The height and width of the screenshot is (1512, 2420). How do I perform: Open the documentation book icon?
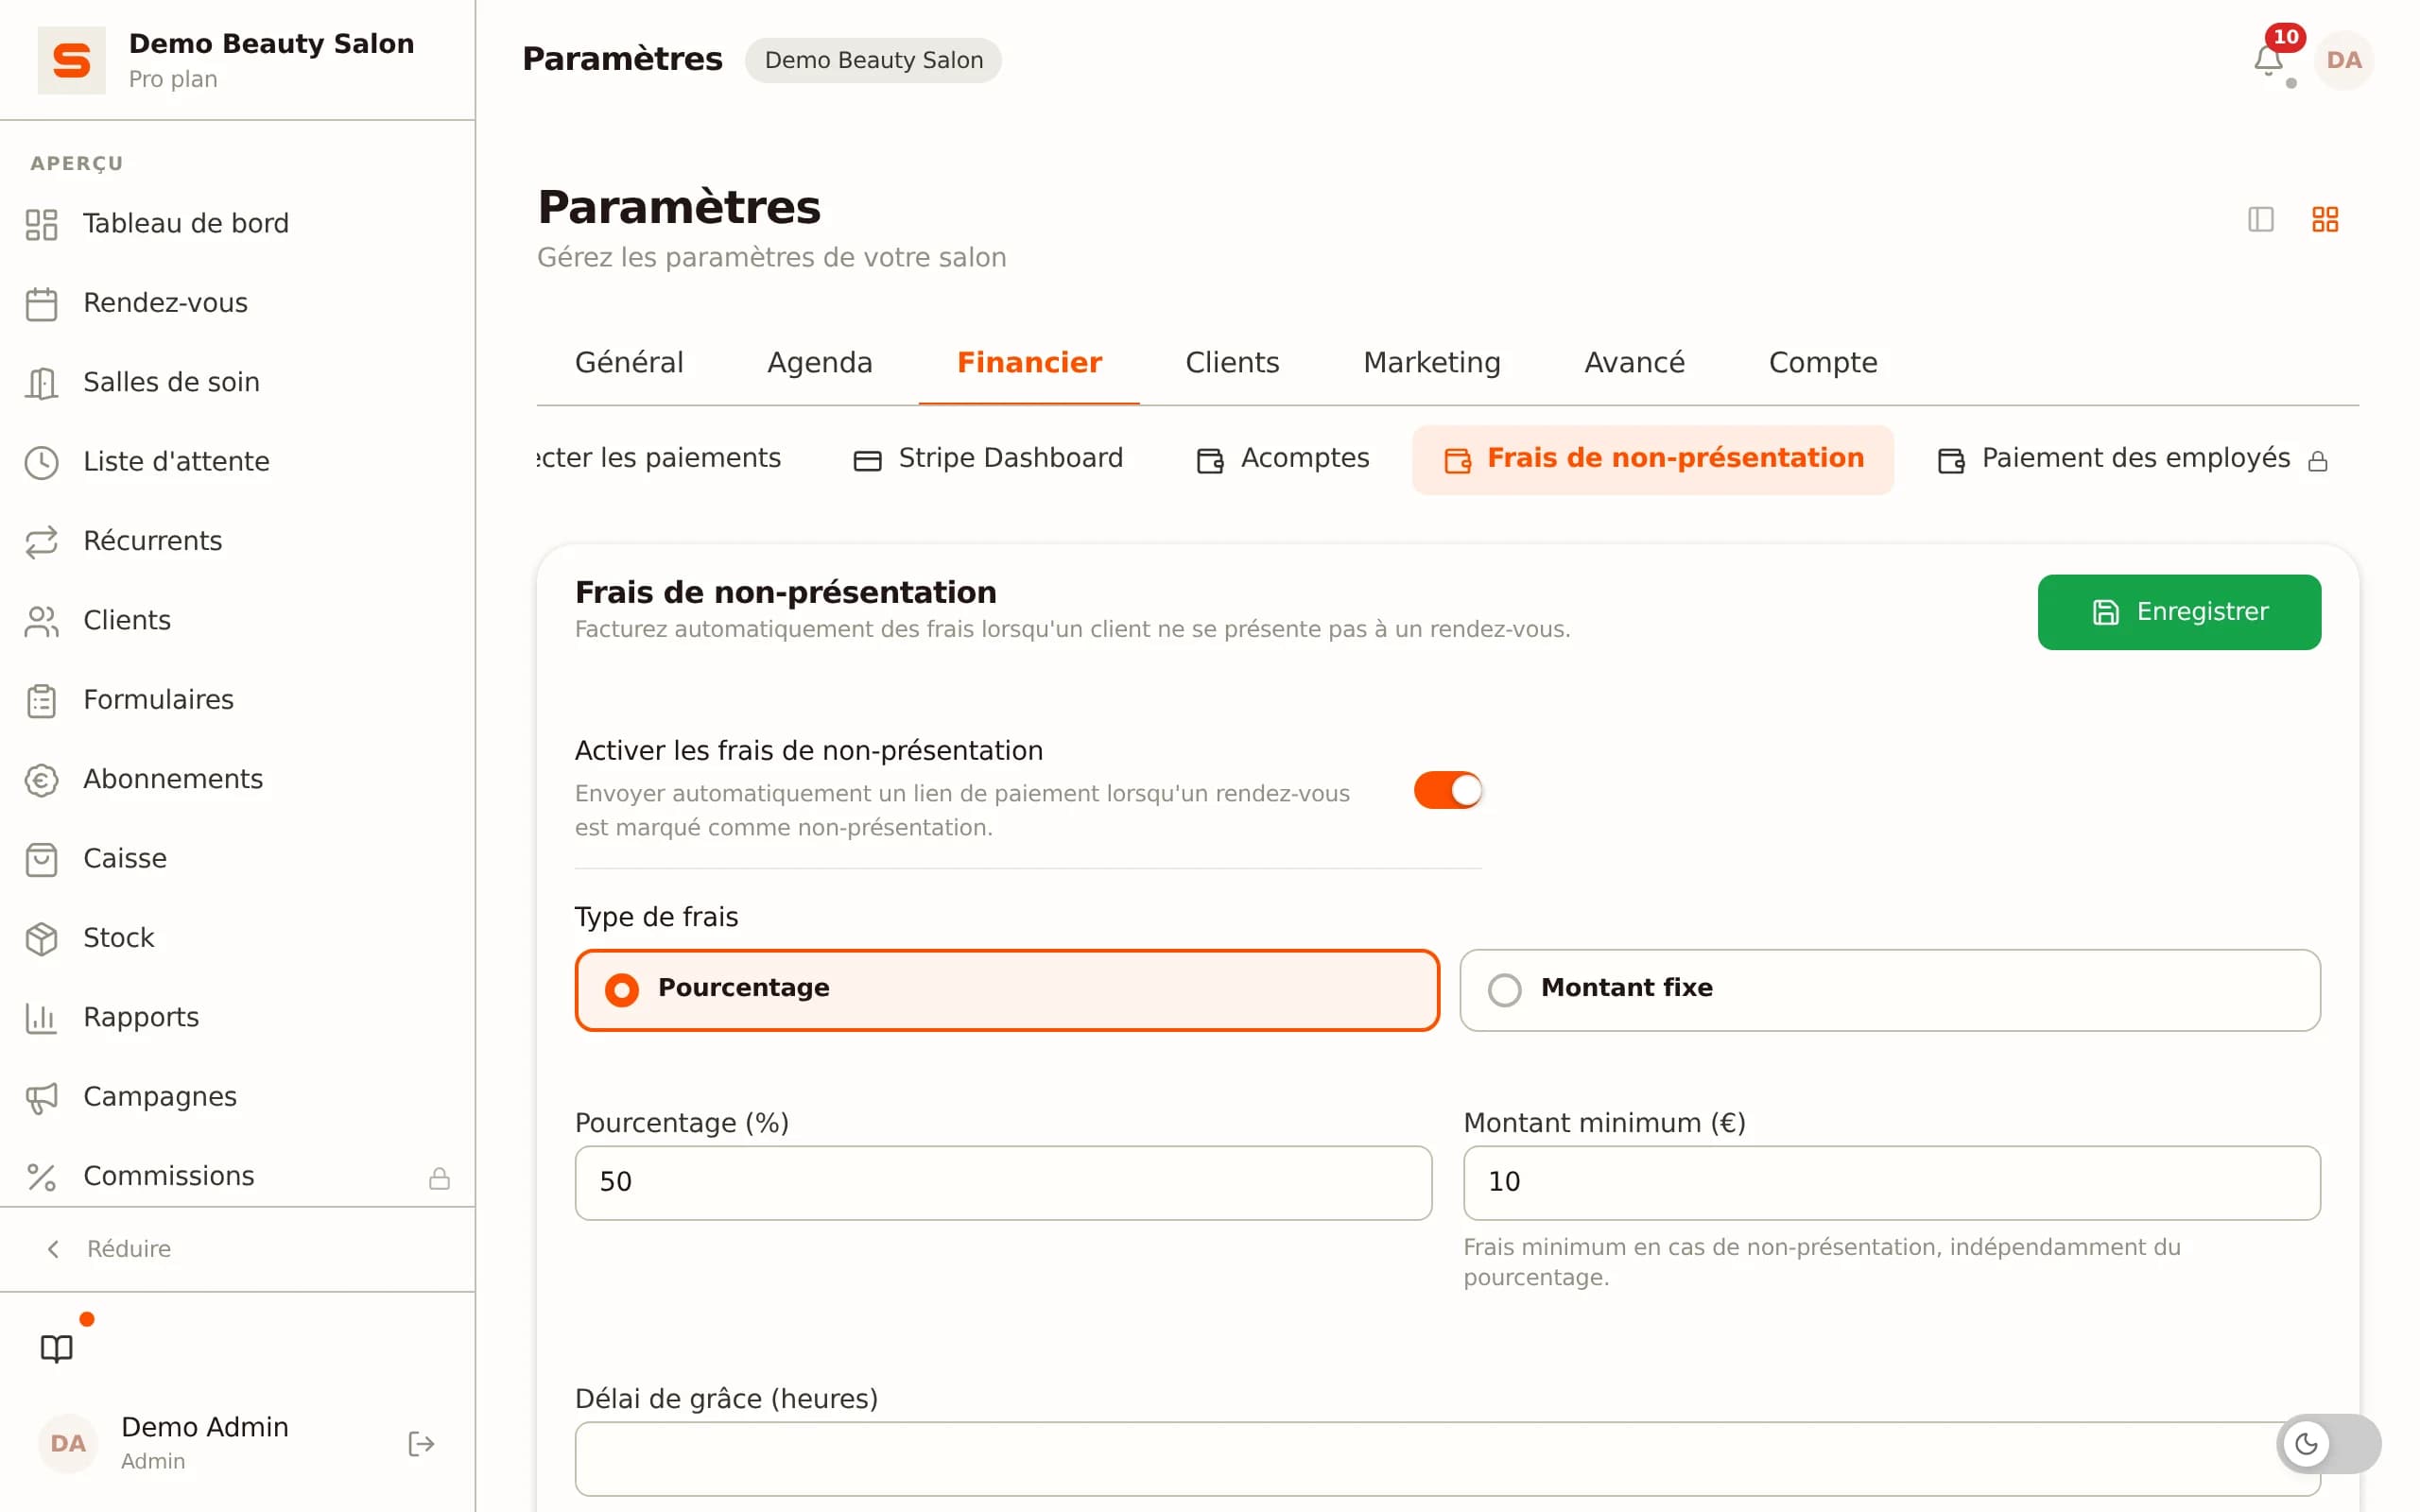(57, 1348)
